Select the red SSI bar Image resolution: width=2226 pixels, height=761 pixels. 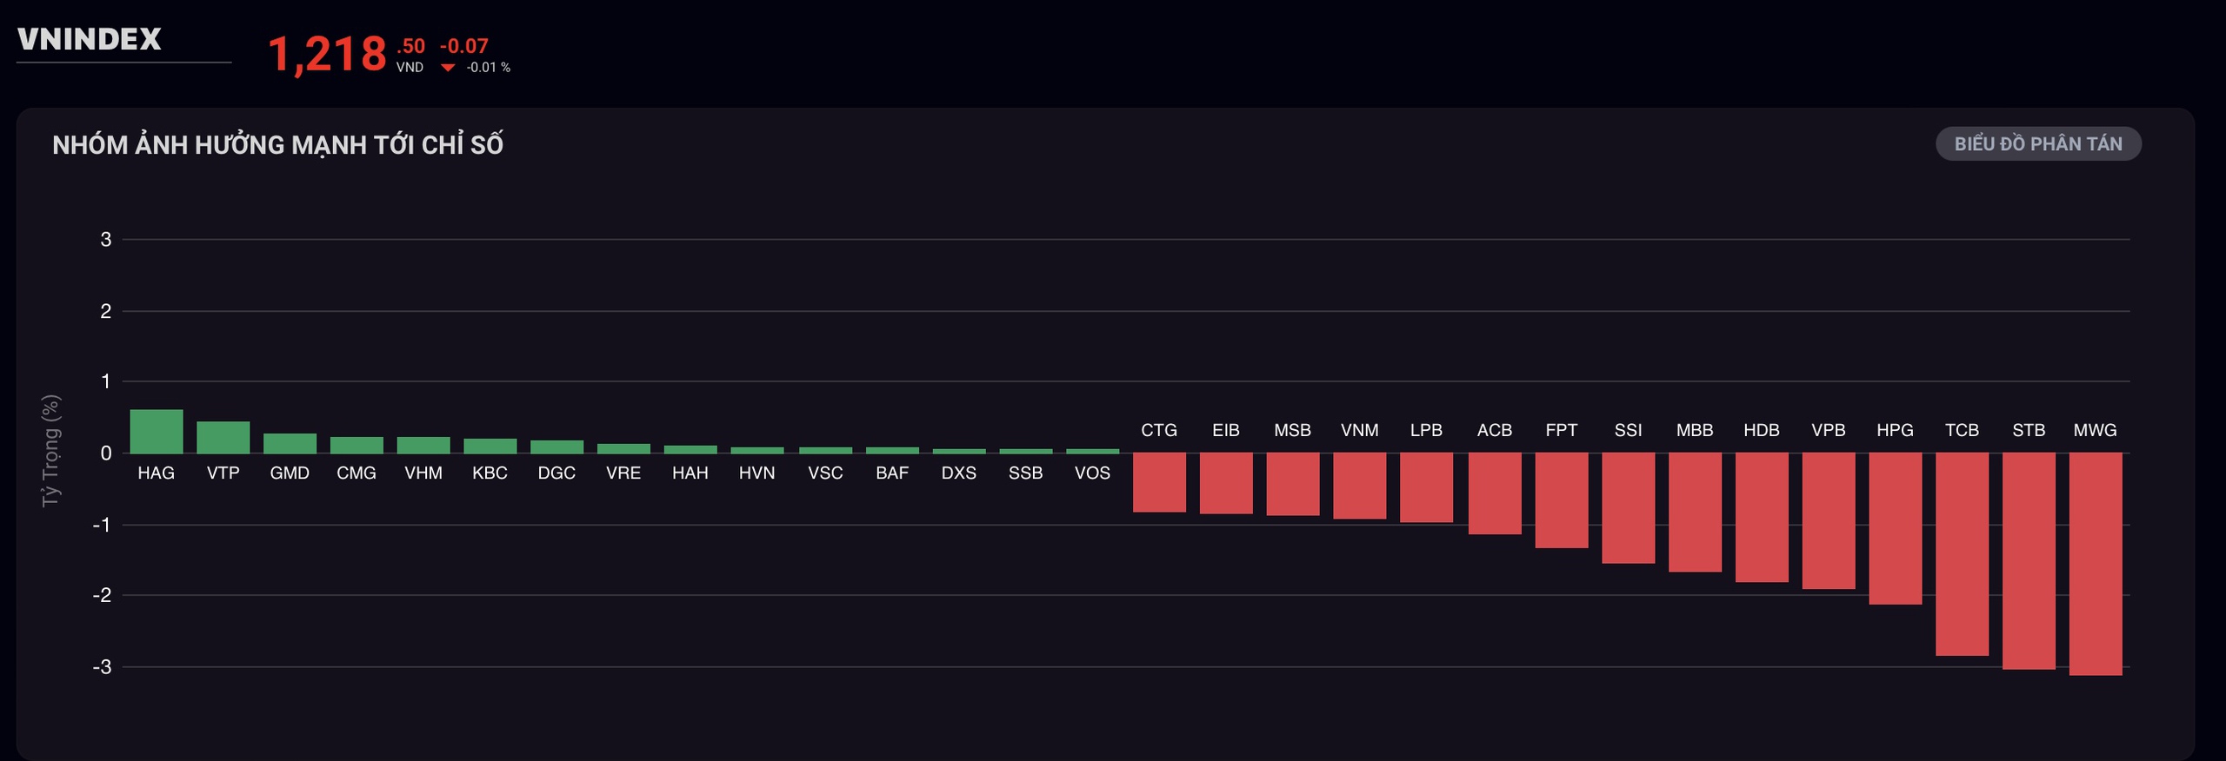[x=1628, y=507]
